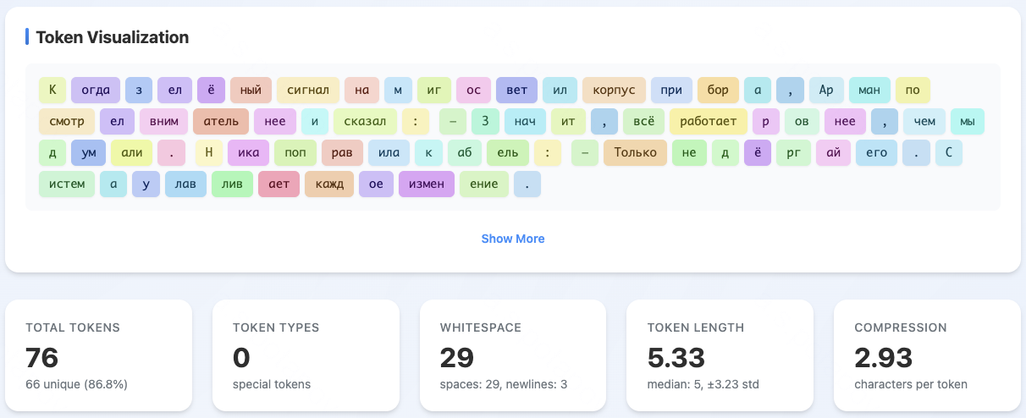Click the "истем" token chip
This screenshot has width=1026, height=418.
click(x=66, y=184)
